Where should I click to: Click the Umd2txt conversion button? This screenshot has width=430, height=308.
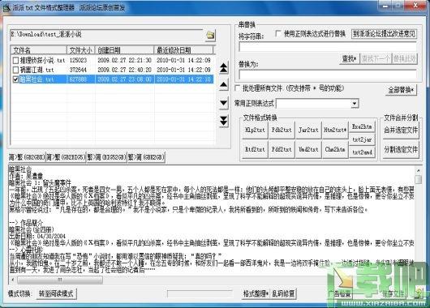click(x=308, y=150)
